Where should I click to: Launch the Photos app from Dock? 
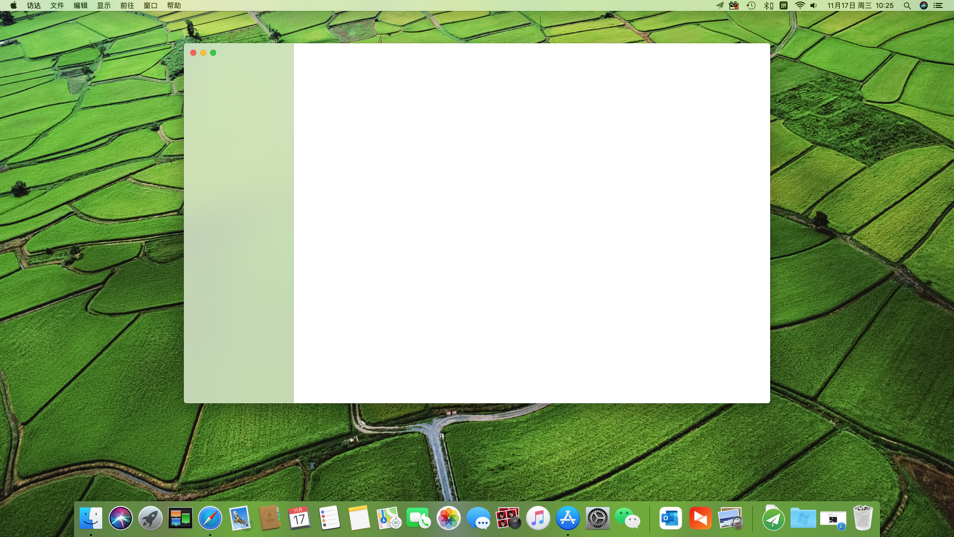[x=449, y=519]
